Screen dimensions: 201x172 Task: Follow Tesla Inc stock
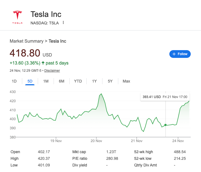(x=180, y=54)
